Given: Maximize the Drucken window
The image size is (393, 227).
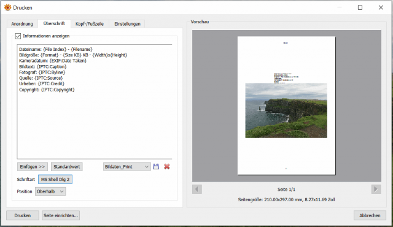Looking at the screenshot, I should pyautogui.click(x=360, y=7).
